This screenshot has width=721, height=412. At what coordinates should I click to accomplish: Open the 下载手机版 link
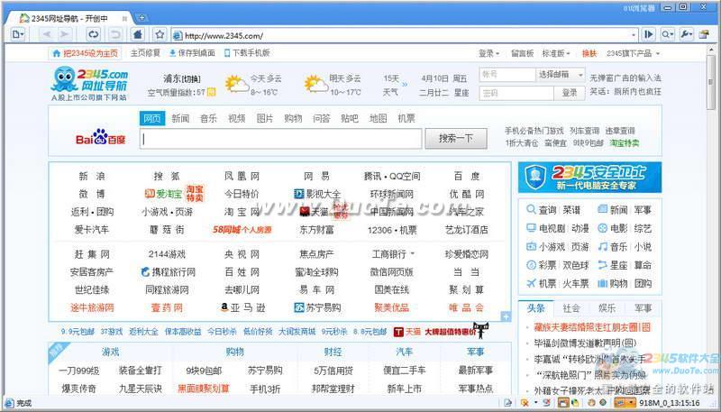coord(247,53)
